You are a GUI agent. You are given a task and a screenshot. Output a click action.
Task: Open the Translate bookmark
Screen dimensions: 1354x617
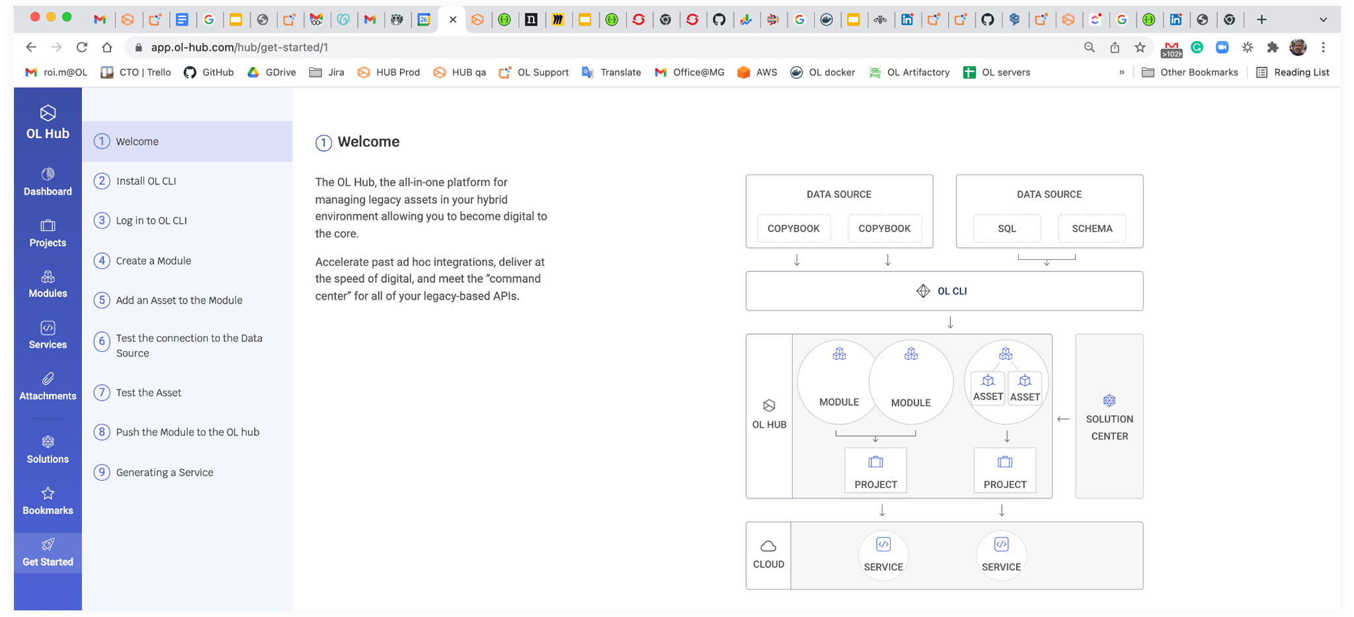(x=612, y=72)
